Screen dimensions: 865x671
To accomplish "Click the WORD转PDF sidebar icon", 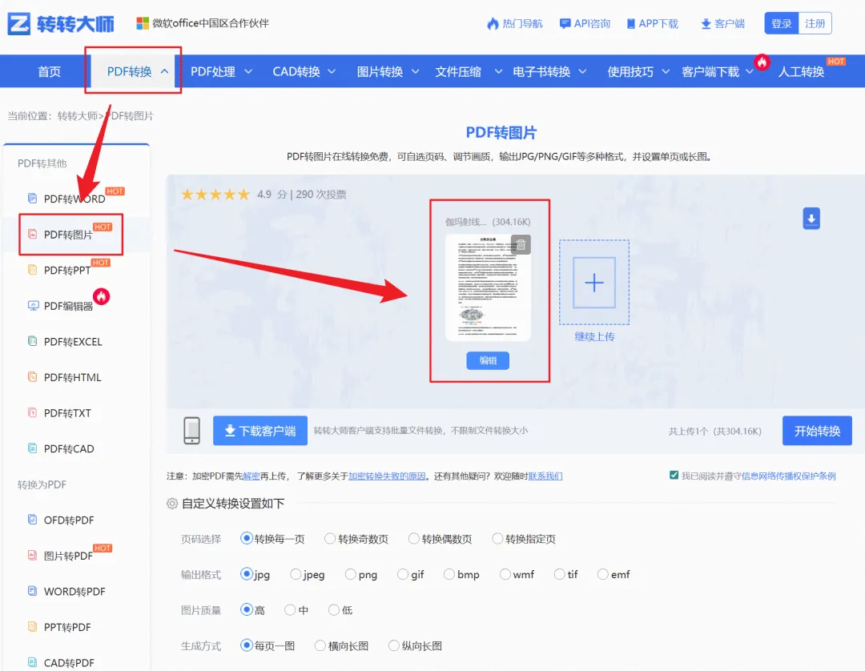I will click(x=33, y=590).
